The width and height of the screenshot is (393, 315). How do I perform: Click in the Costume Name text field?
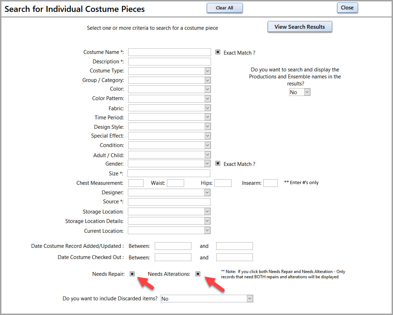[x=169, y=52]
